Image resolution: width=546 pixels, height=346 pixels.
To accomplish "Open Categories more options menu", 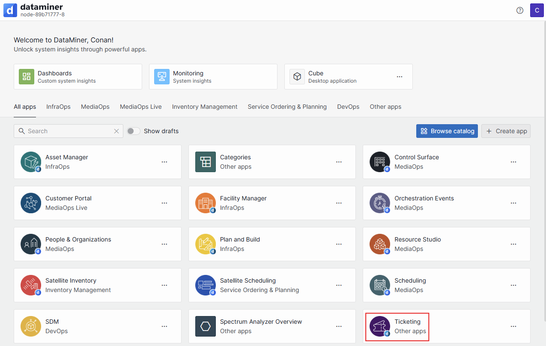I will pyautogui.click(x=339, y=162).
